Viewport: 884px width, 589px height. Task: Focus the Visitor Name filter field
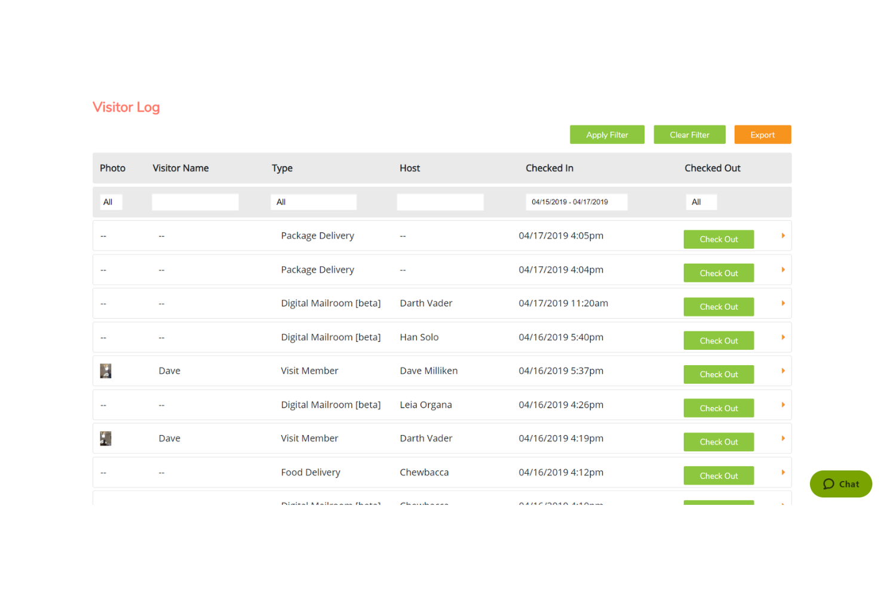coord(195,202)
